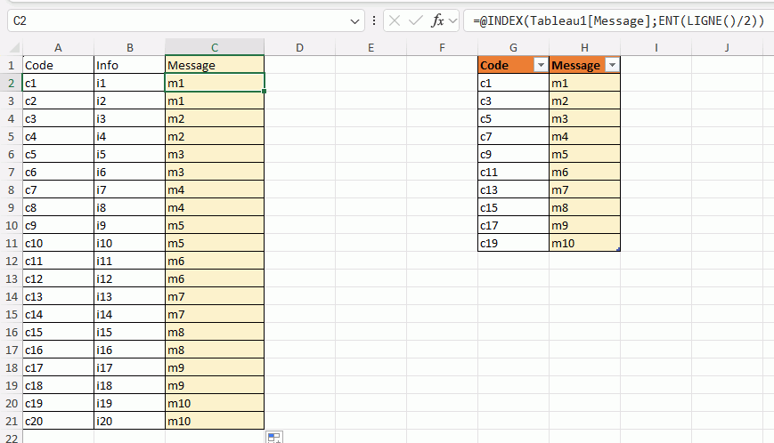This screenshot has height=443, width=774.
Task: Select column C header
Action: pyautogui.click(x=215, y=47)
